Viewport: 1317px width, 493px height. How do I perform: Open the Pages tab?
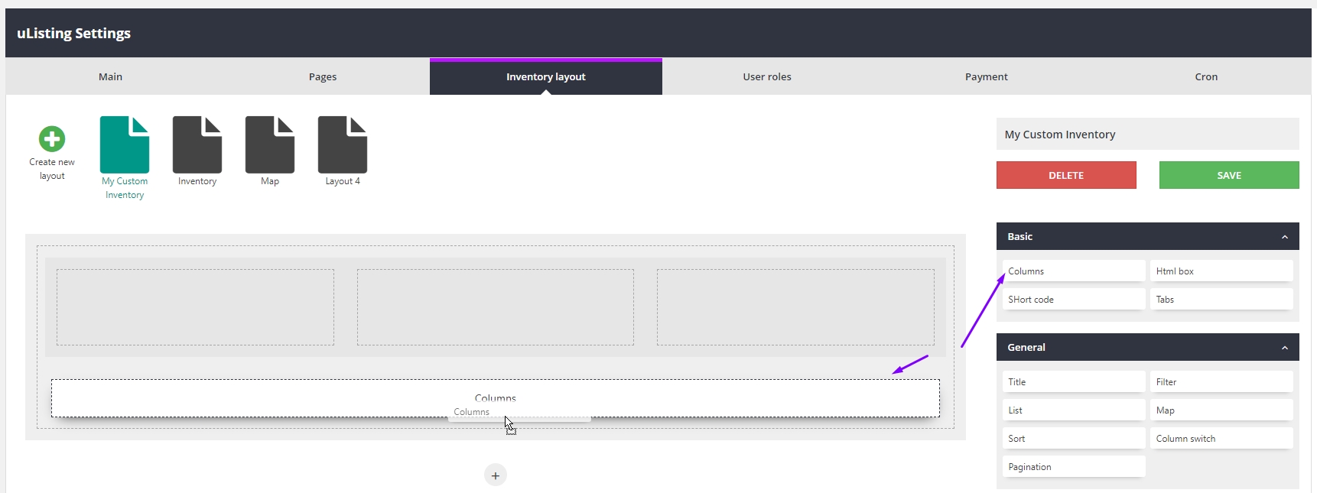pyautogui.click(x=323, y=77)
